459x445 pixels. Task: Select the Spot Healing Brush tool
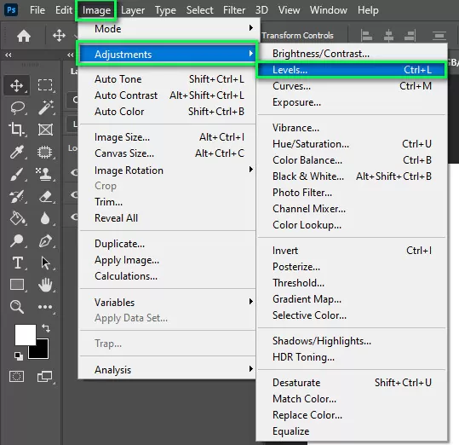44,152
